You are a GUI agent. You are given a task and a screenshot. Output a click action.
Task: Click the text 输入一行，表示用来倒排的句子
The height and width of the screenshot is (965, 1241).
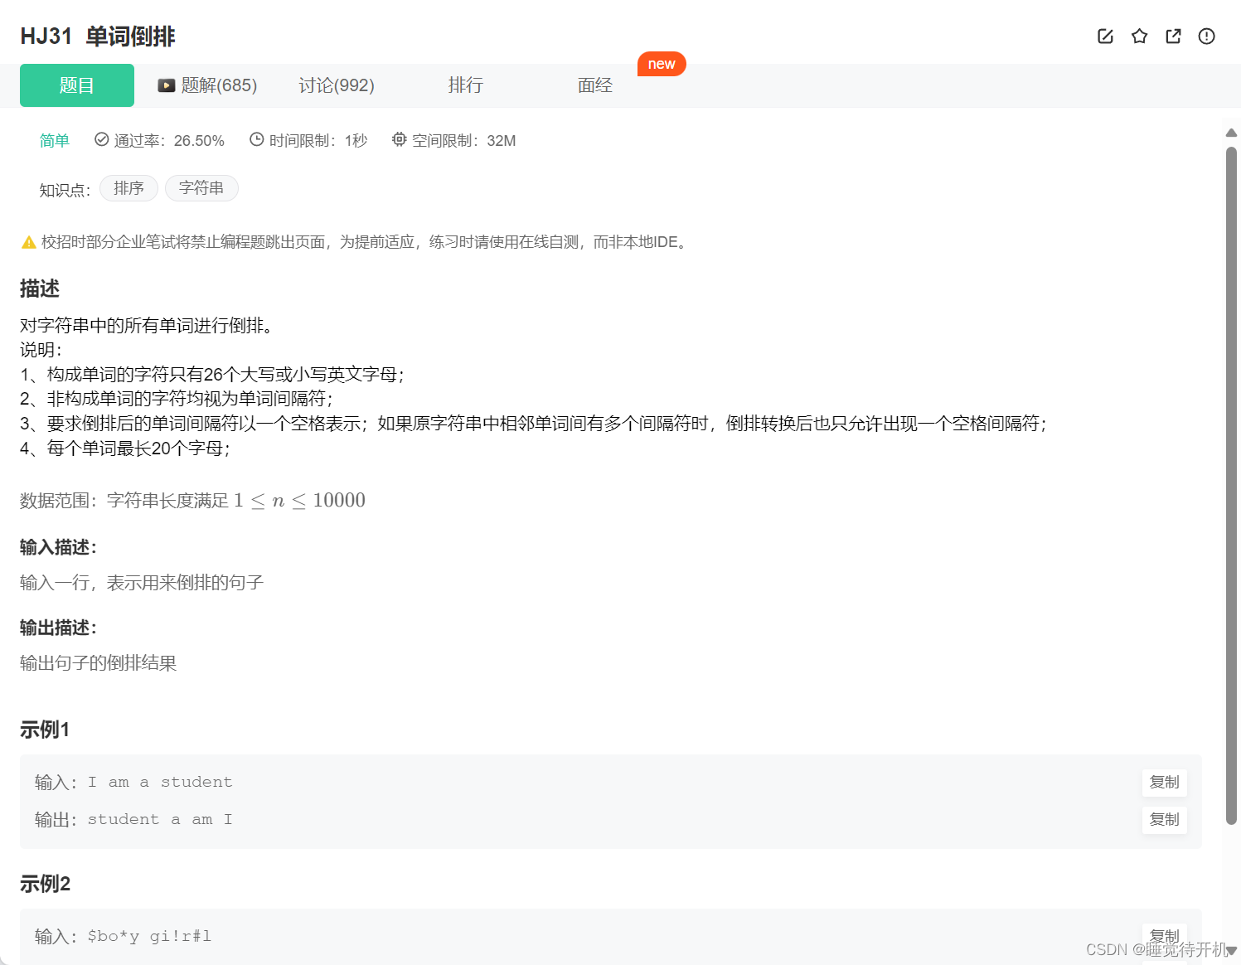click(142, 583)
